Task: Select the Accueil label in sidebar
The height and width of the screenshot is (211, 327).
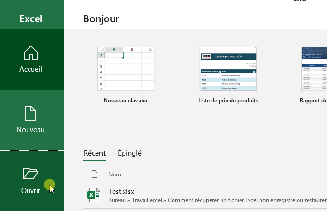Action: (x=31, y=69)
